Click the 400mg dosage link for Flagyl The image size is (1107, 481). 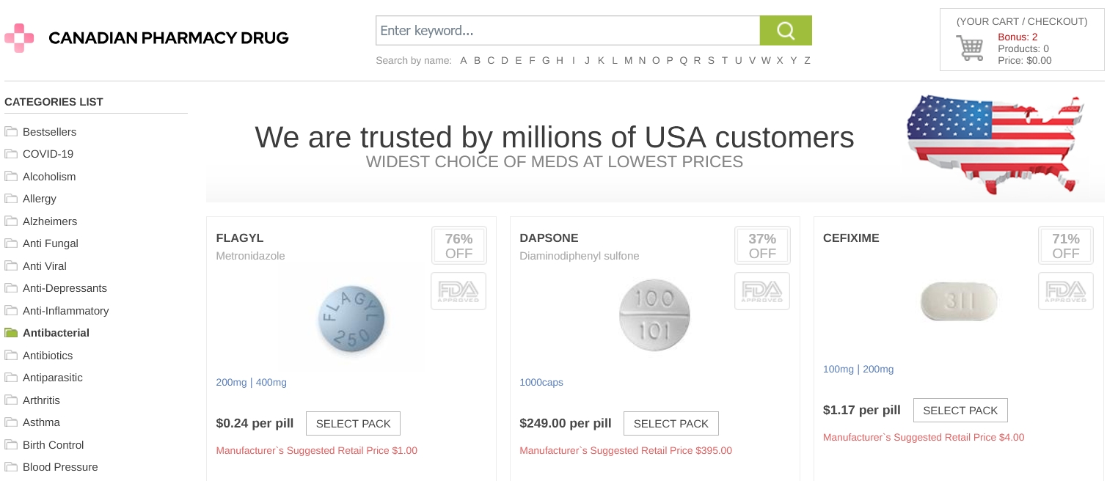click(x=271, y=382)
